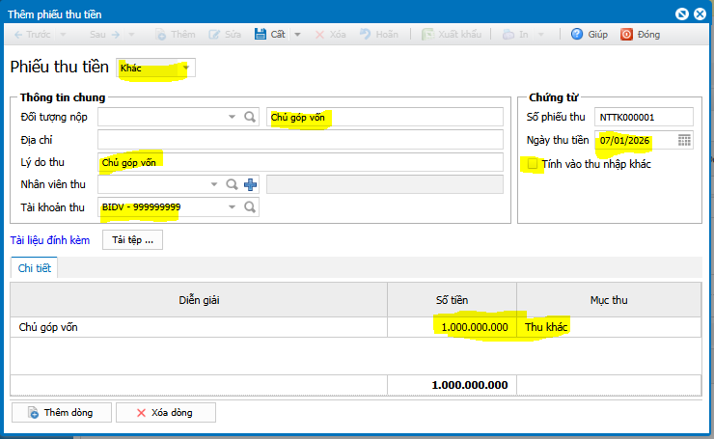This screenshot has width=714, height=439.
Task: Click the Xóa dòng delete row button
Action: tap(166, 413)
